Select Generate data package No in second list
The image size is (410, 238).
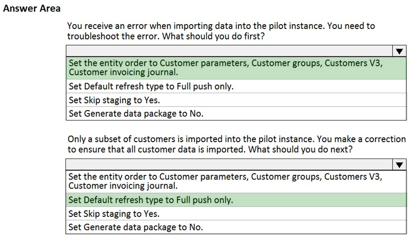(236, 227)
